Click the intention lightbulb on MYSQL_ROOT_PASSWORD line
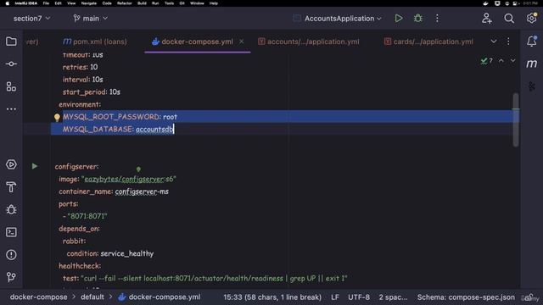This screenshot has width=543, height=305. (57, 118)
